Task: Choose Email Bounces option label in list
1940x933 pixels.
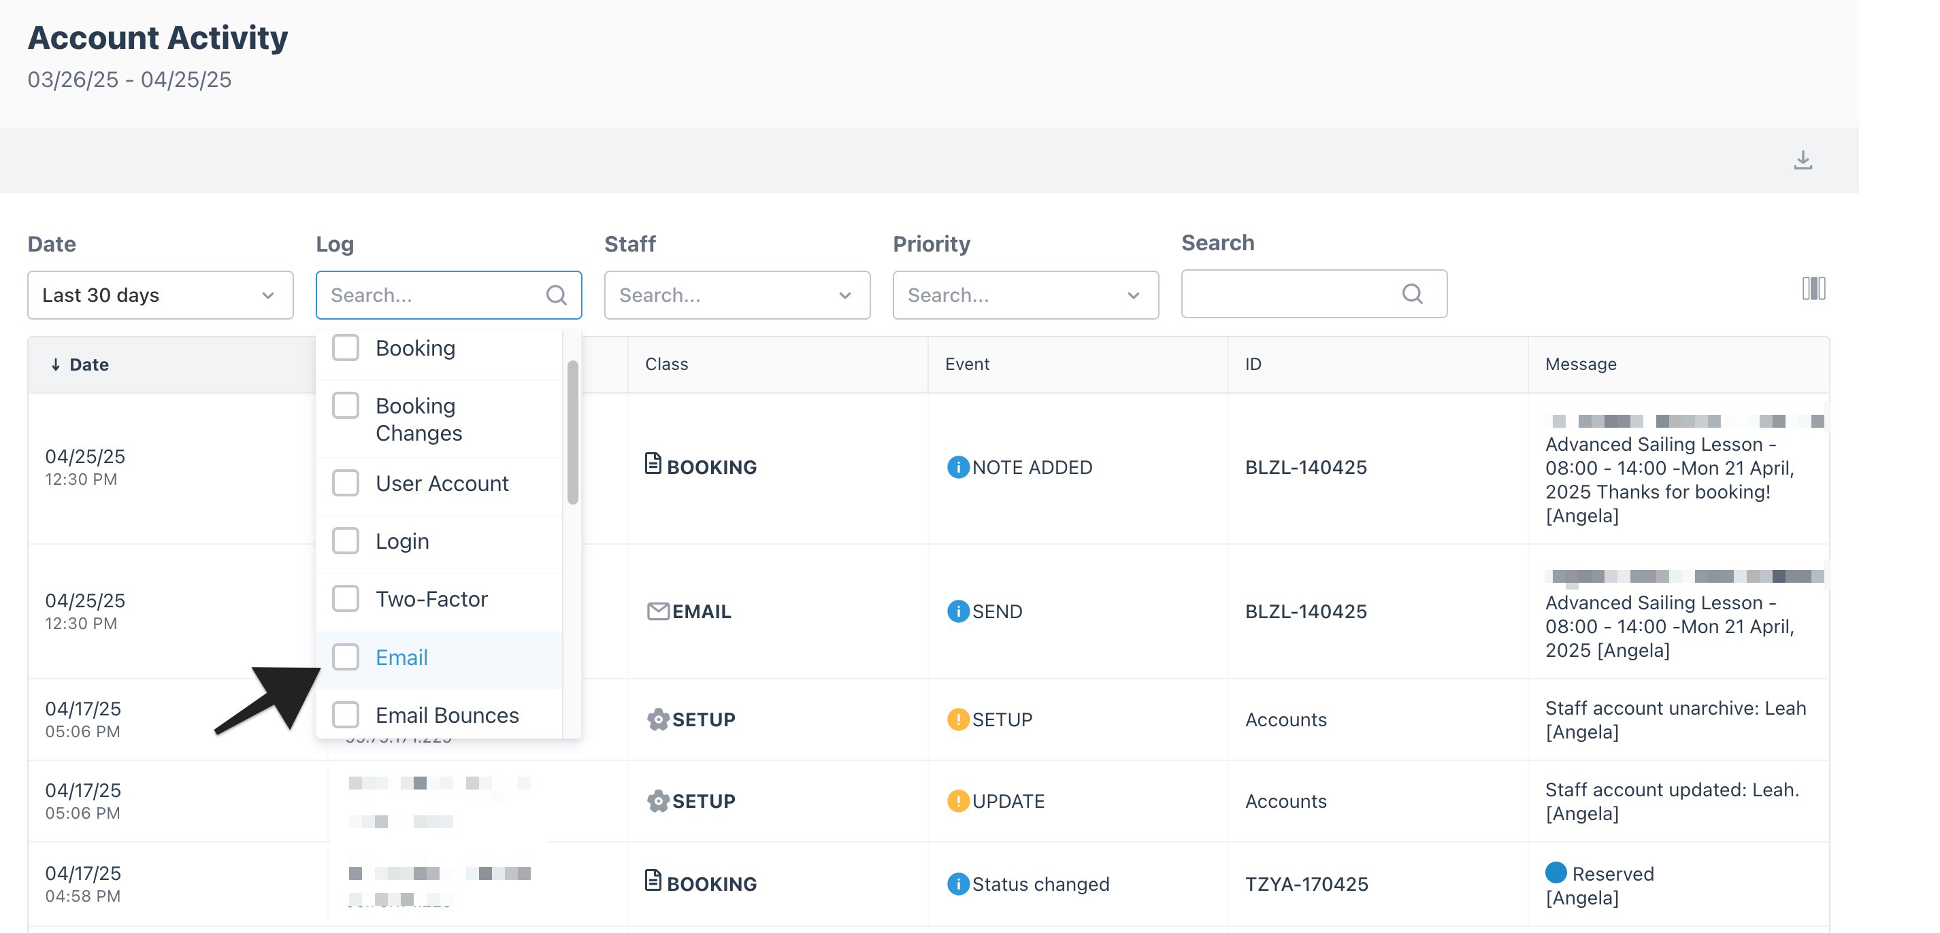Action: 447,715
